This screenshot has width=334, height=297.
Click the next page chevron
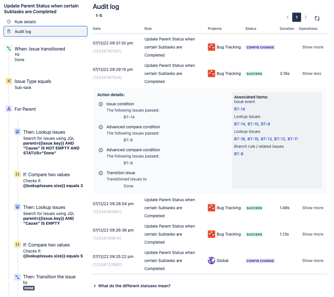coord(305,17)
